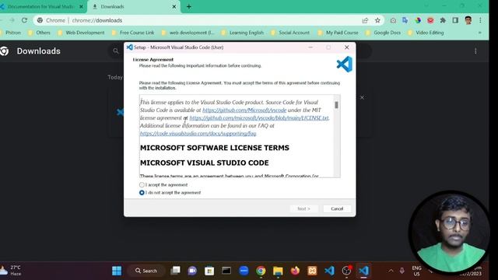The width and height of the screenshot is (498, 280).
Task: Open the LICENSE.txt link in license text
Action: (x=259, y=117)
